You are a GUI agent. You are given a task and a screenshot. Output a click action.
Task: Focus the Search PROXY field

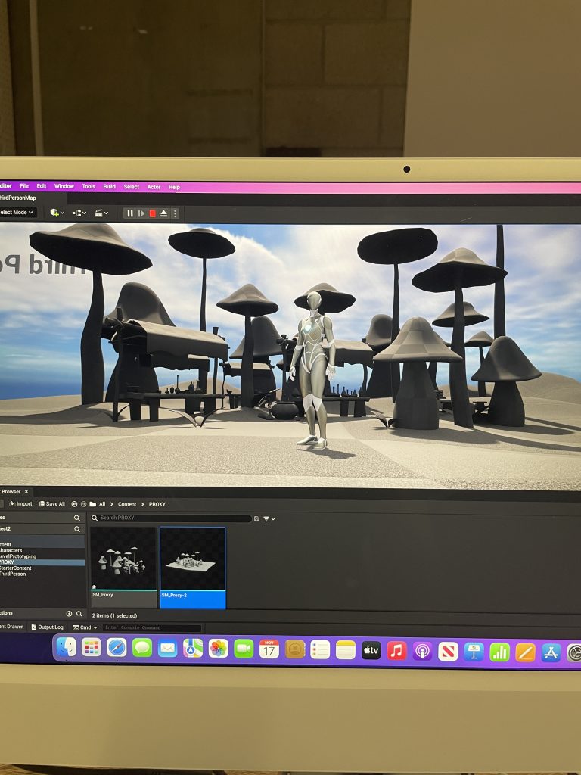click(x=171, y=518)
